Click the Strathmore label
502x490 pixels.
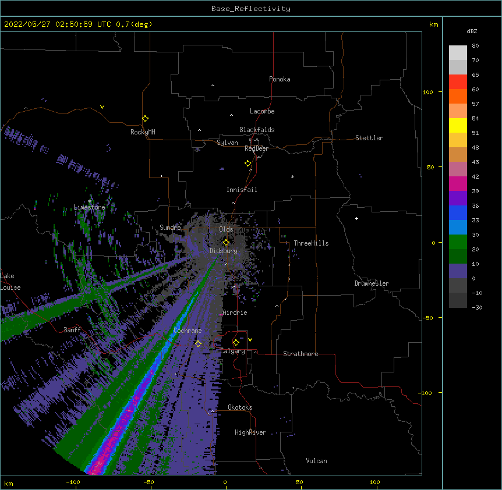point(301,354)
